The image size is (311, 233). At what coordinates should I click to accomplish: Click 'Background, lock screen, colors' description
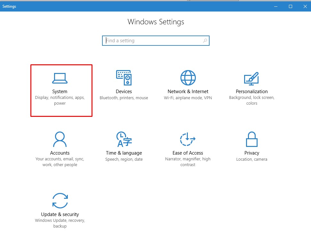pyautogui.click(x=252, y=100)
